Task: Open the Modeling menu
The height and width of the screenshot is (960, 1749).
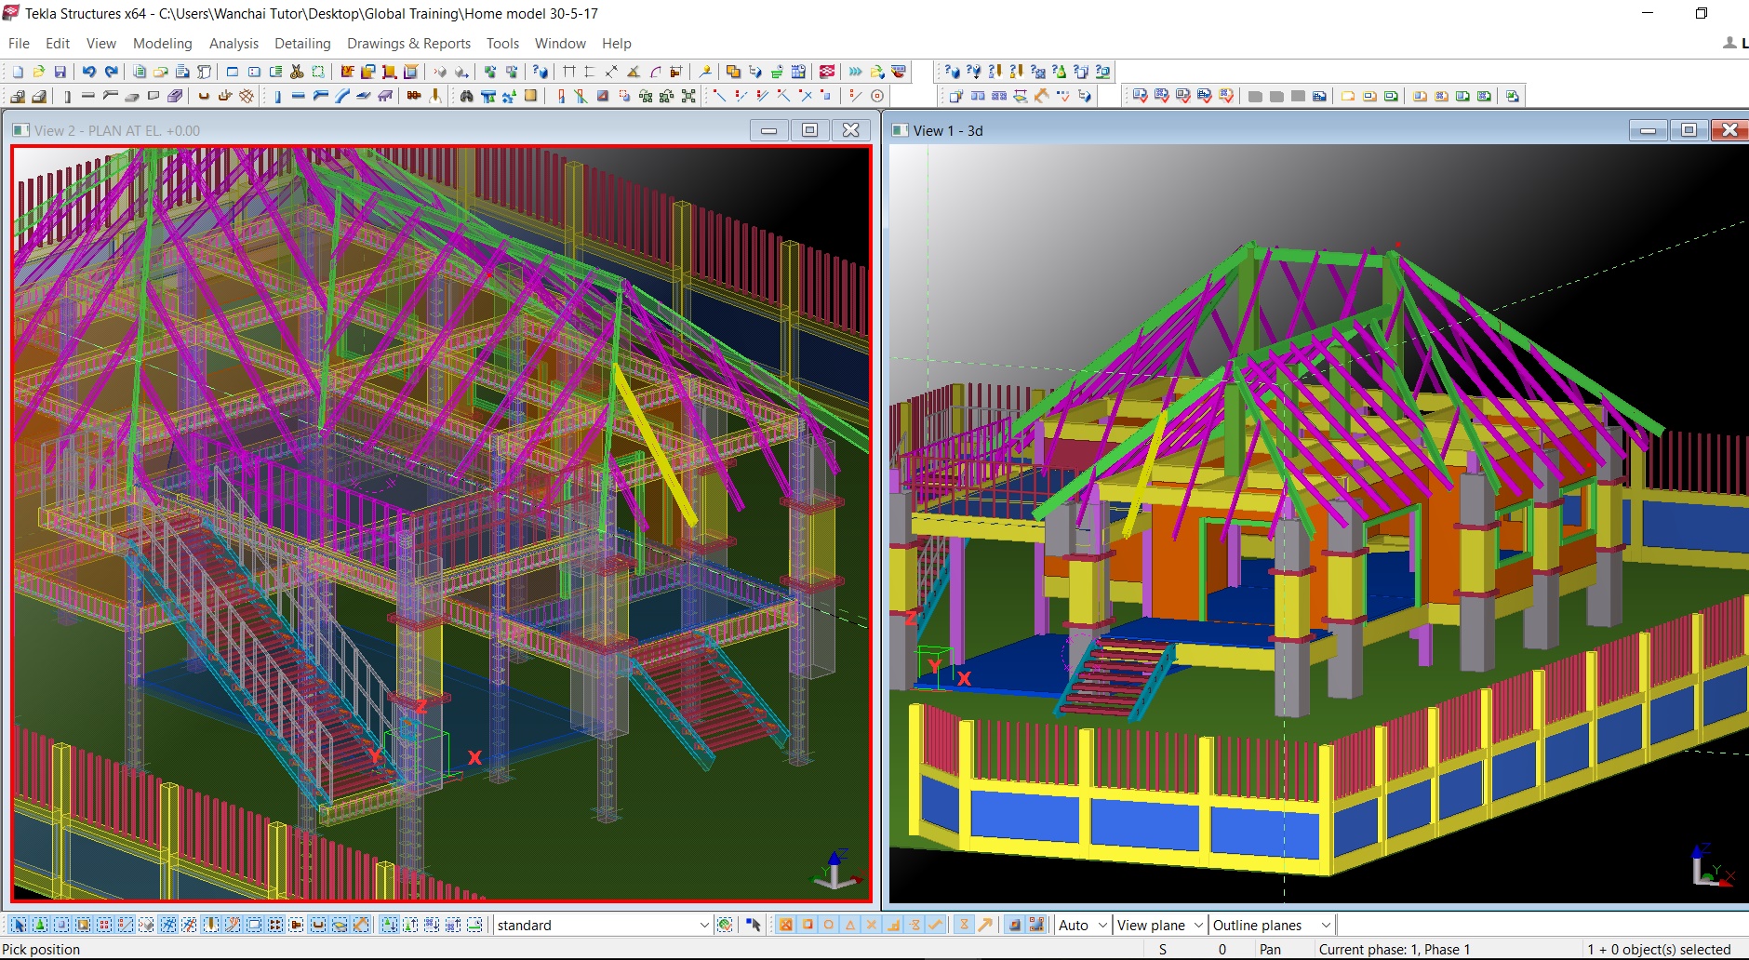Action: click(162, 43)
